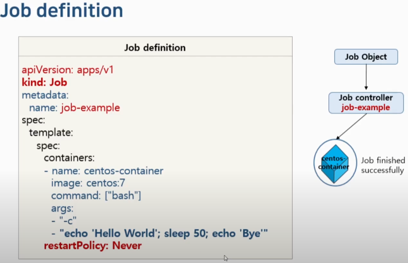
Task: Click the large 'Job definition' slide title
Action: tap(61, 10)
